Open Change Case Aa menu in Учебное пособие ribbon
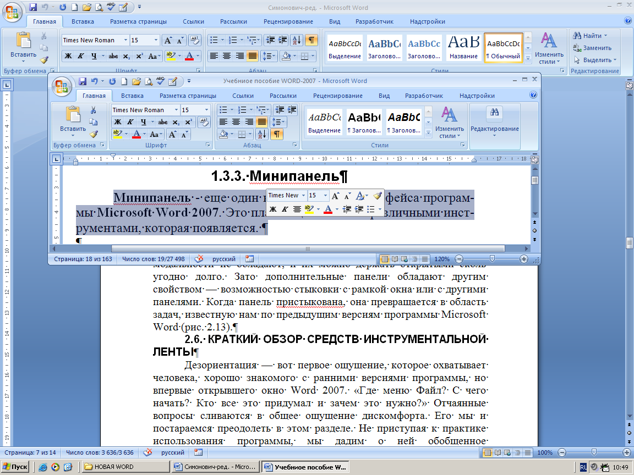This screenshot has height=475, width=634. coord(156,134)
